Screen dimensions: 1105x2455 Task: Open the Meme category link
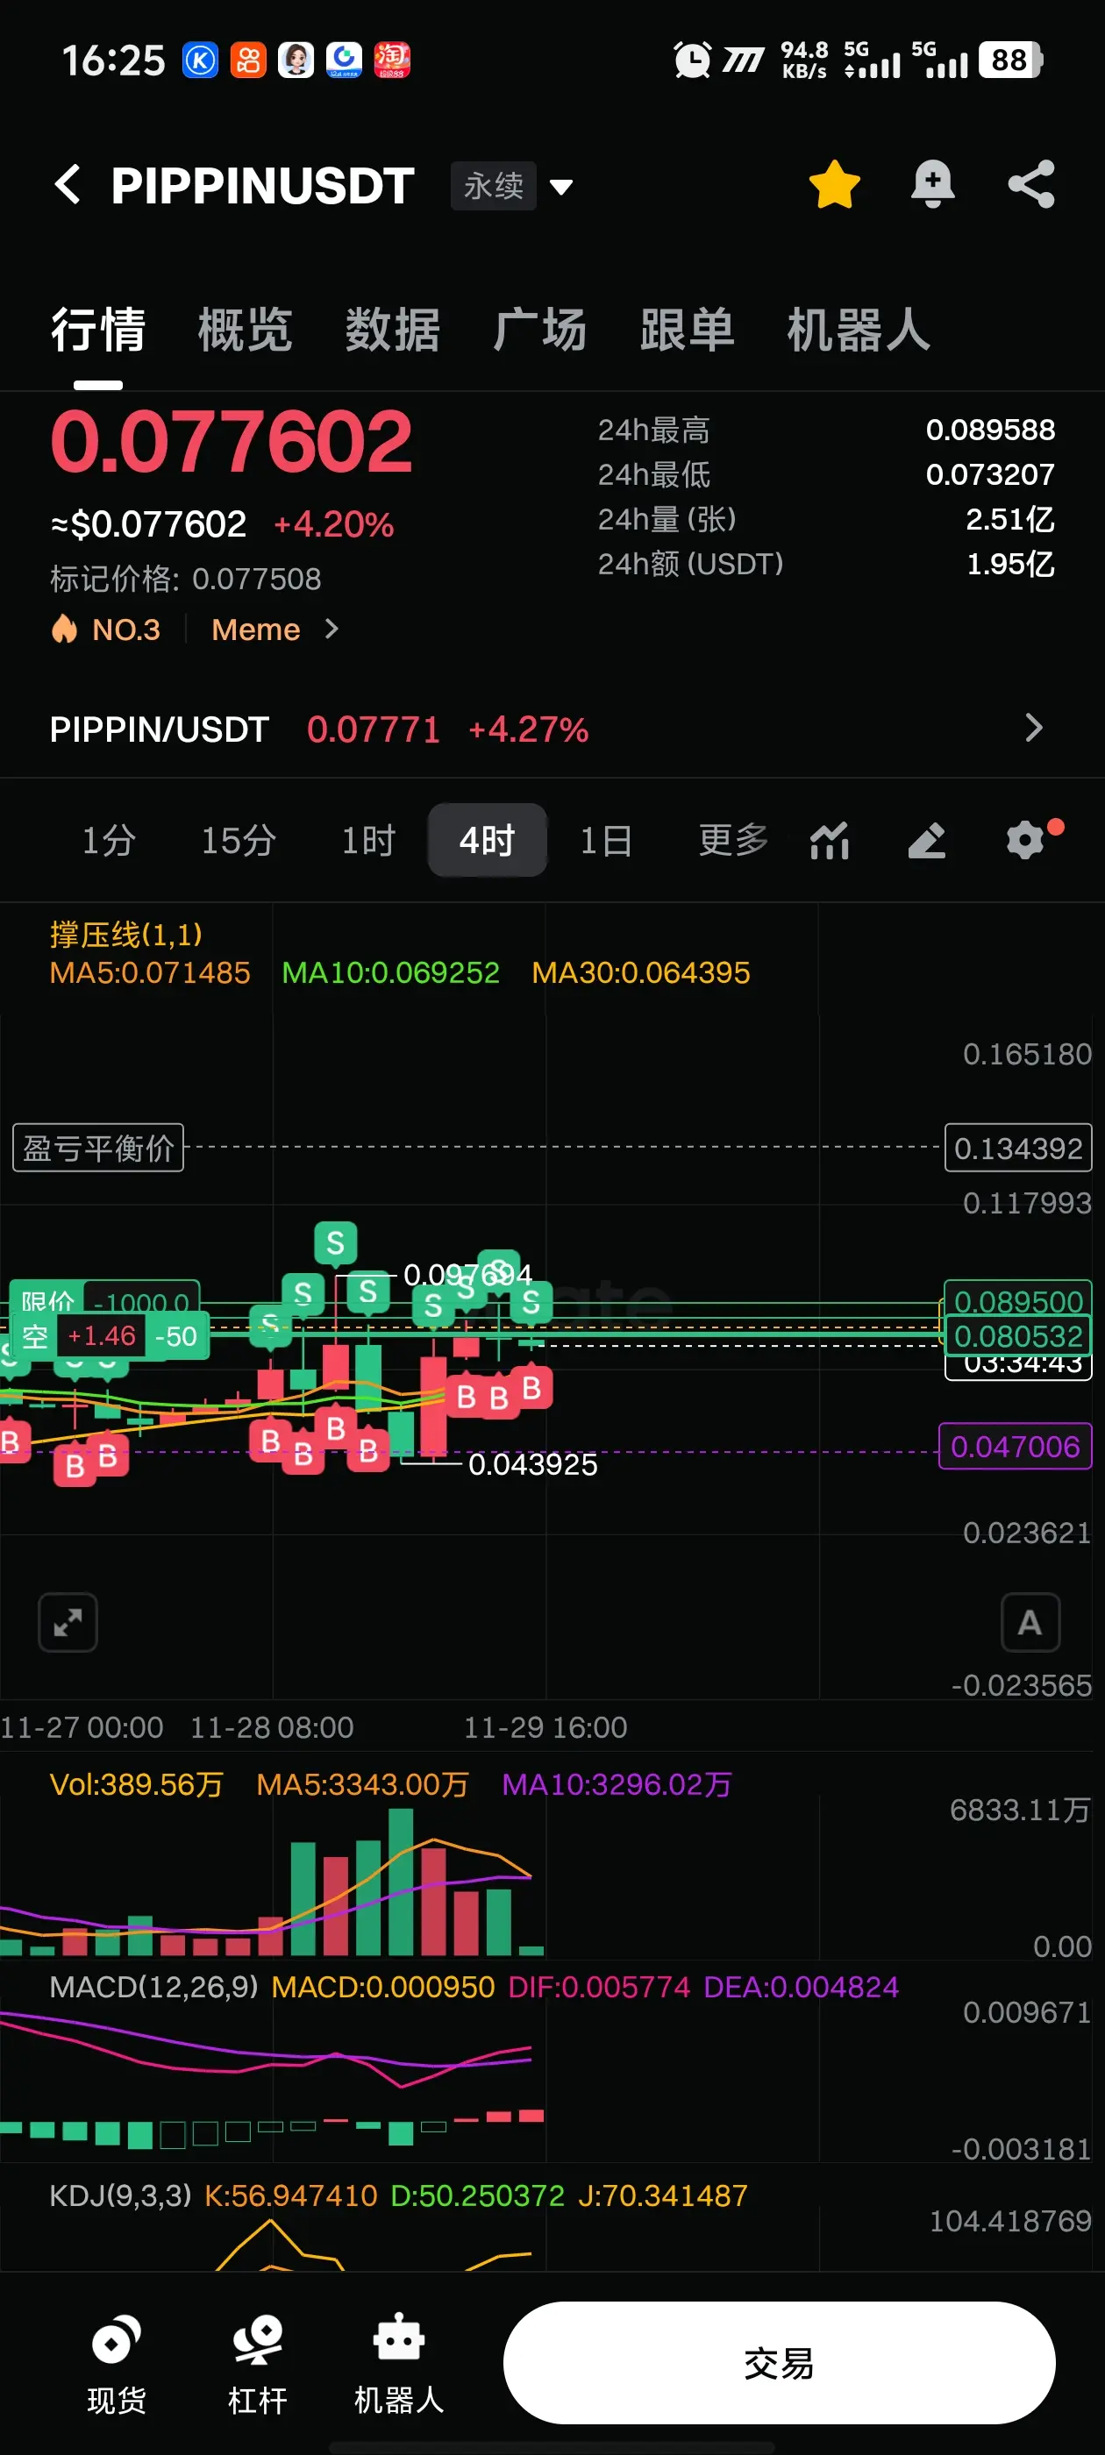click(274, 630)
